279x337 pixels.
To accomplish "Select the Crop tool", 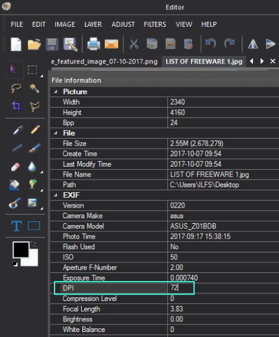I will tap(17, 106).
